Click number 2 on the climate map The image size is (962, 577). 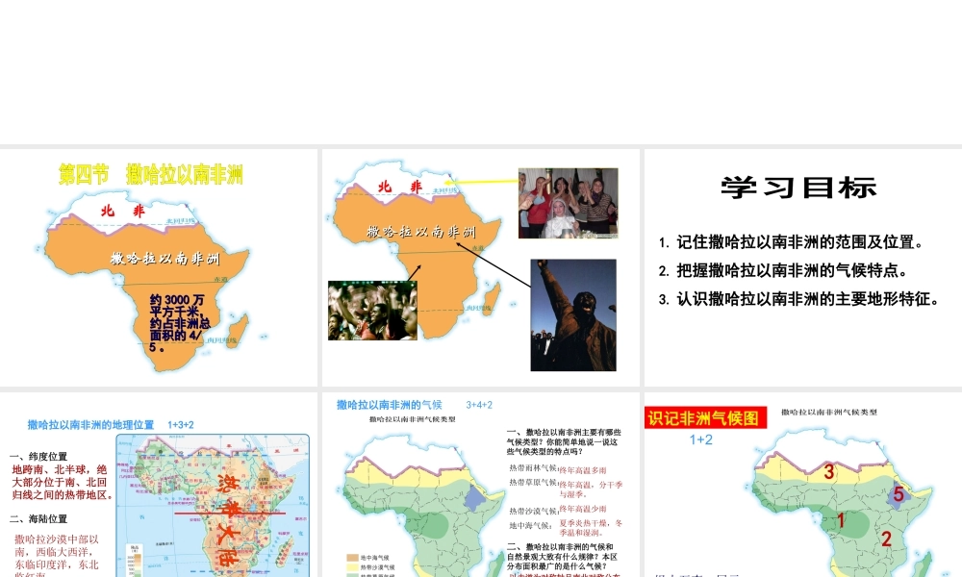point(886,539)
